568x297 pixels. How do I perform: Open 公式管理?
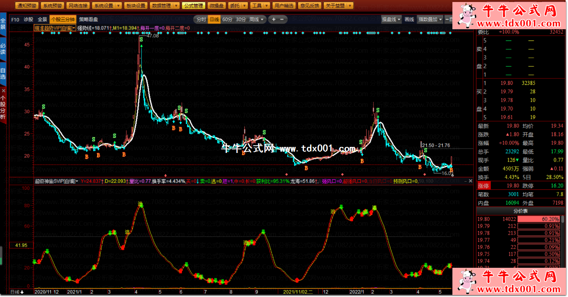[x=193, y=6]
